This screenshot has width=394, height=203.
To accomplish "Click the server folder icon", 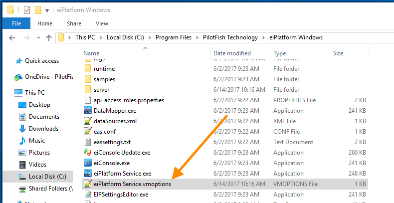I will pyautogui.click(x=88, y=89).
